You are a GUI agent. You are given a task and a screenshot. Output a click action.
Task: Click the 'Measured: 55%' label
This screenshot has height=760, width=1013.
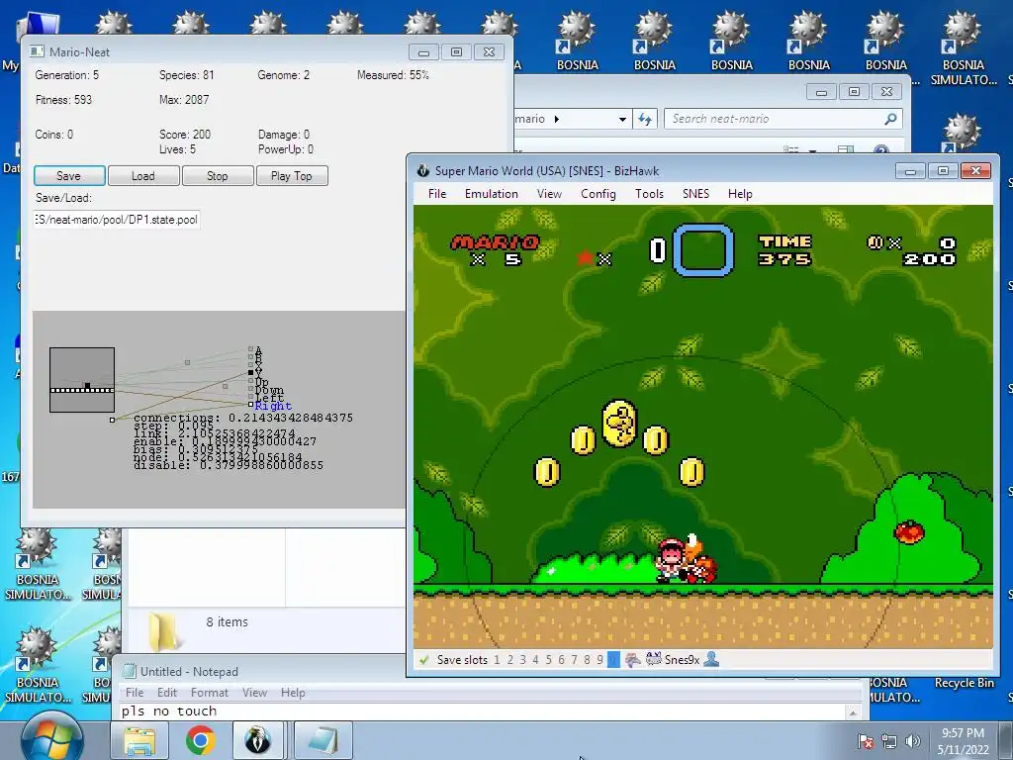coord(393,75)
